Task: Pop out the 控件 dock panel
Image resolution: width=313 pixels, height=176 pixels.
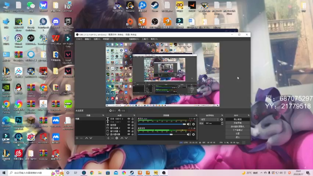Action: point(248,115)
